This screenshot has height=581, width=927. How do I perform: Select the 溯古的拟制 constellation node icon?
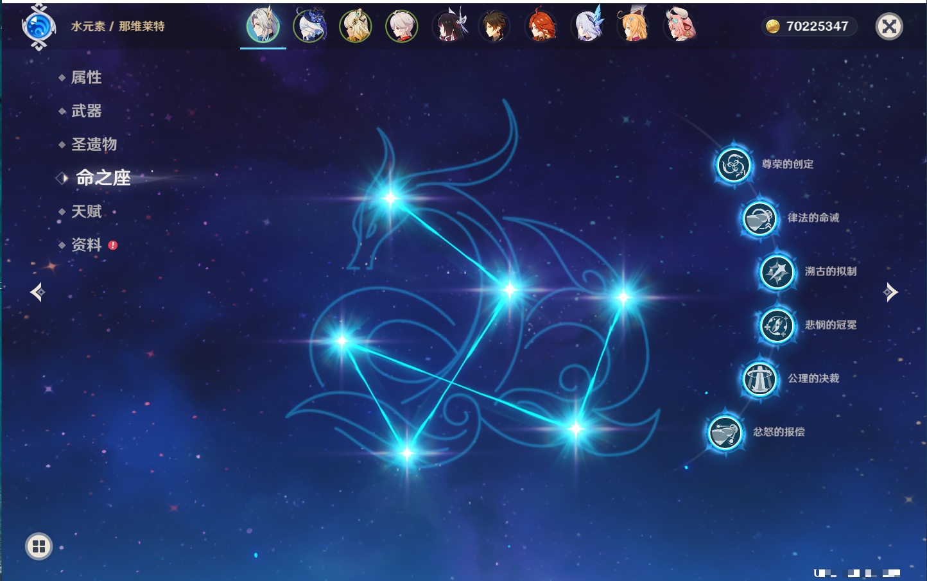click(x=777, y=272)
